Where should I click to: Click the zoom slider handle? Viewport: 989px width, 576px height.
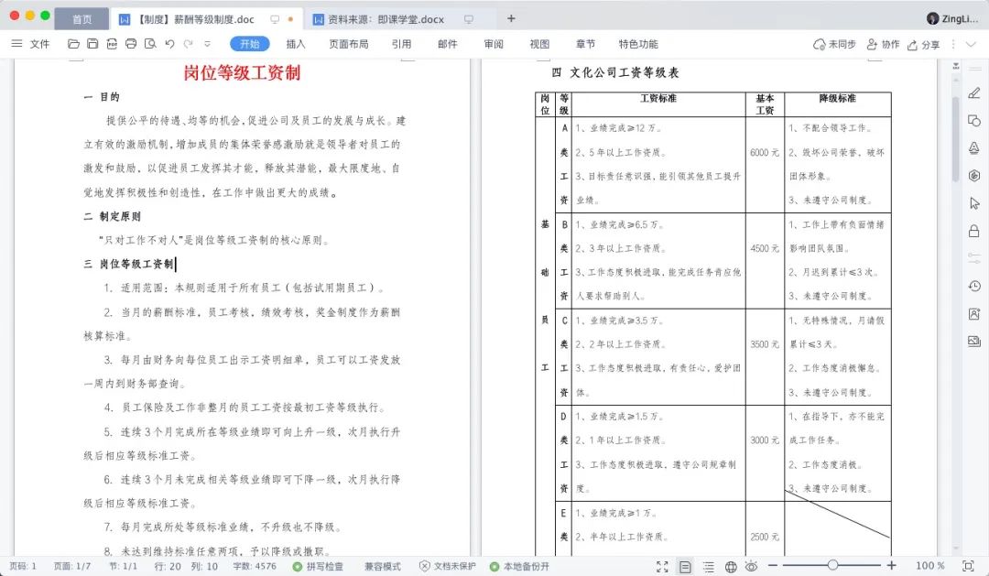pos(832,565)
